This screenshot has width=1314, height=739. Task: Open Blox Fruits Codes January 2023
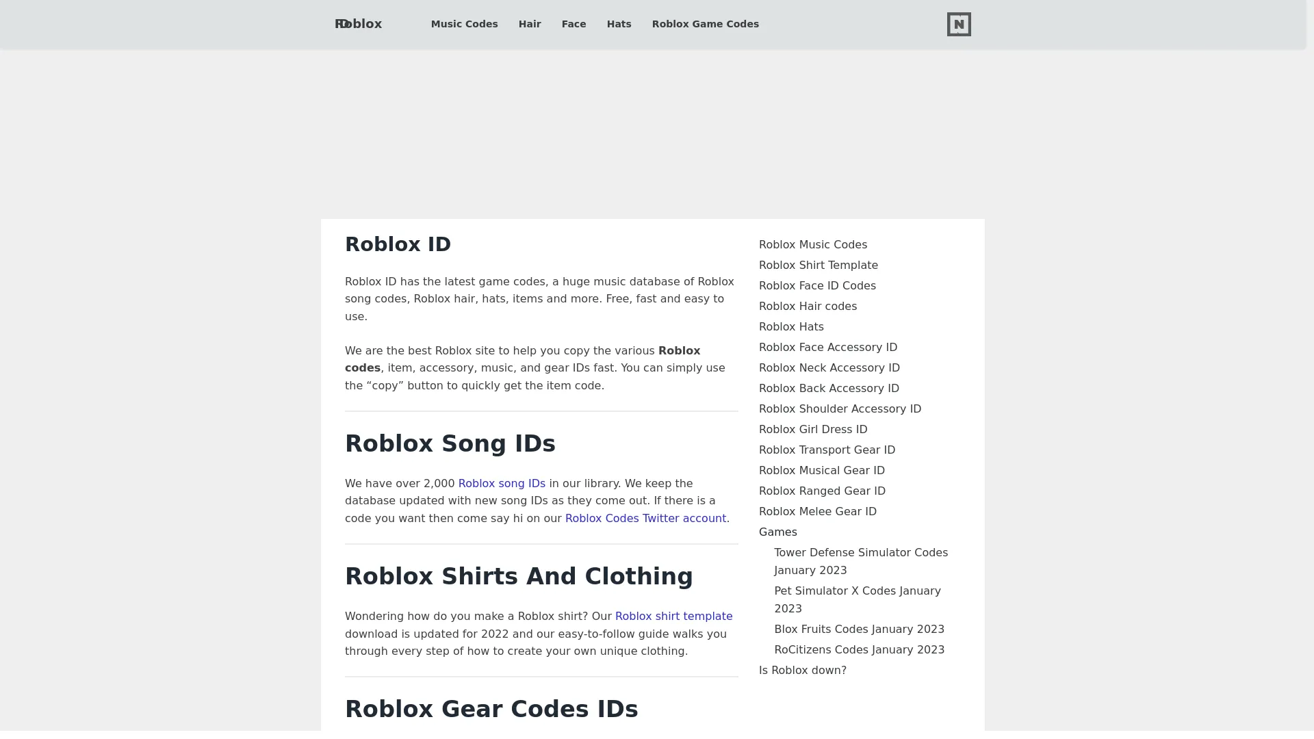point(859,630)
